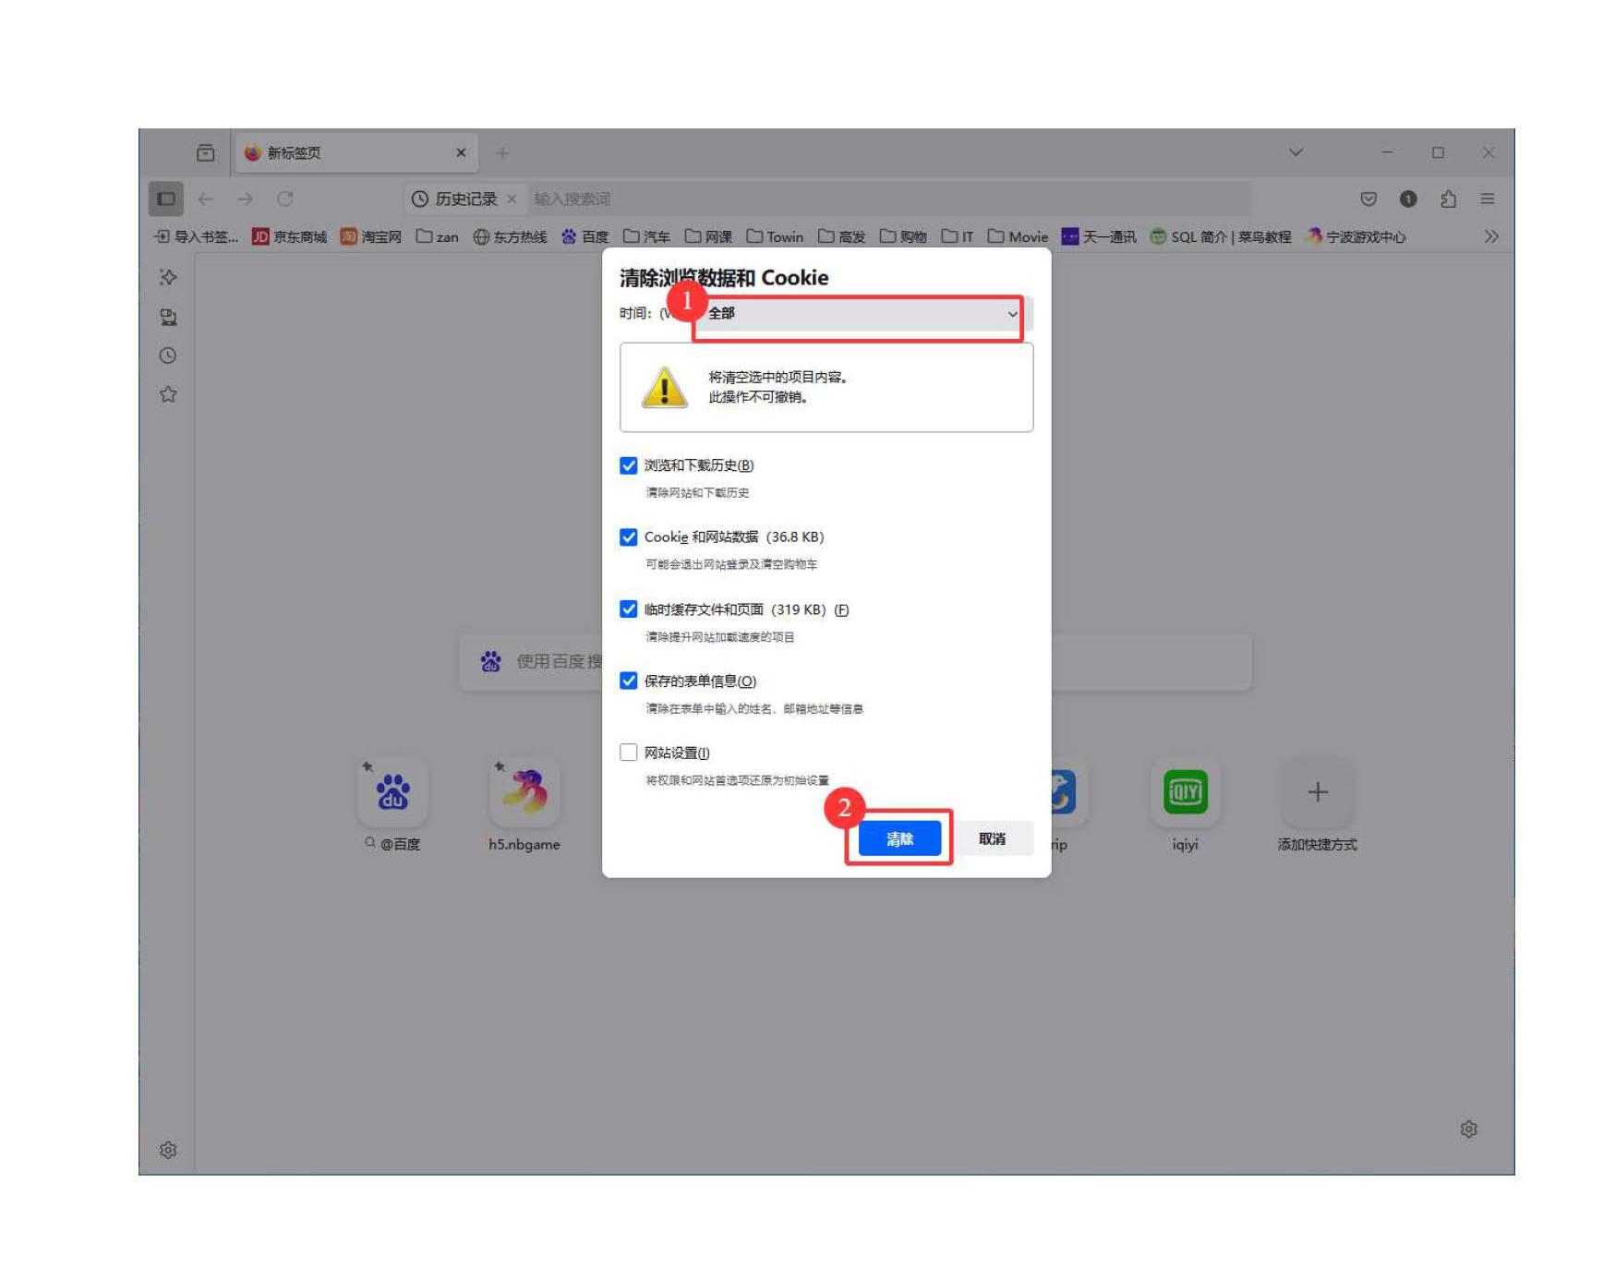Focus the 使用百度搜索 search box
Image resolution: width=1603 pixels, height=1278 pixels.
855,661
